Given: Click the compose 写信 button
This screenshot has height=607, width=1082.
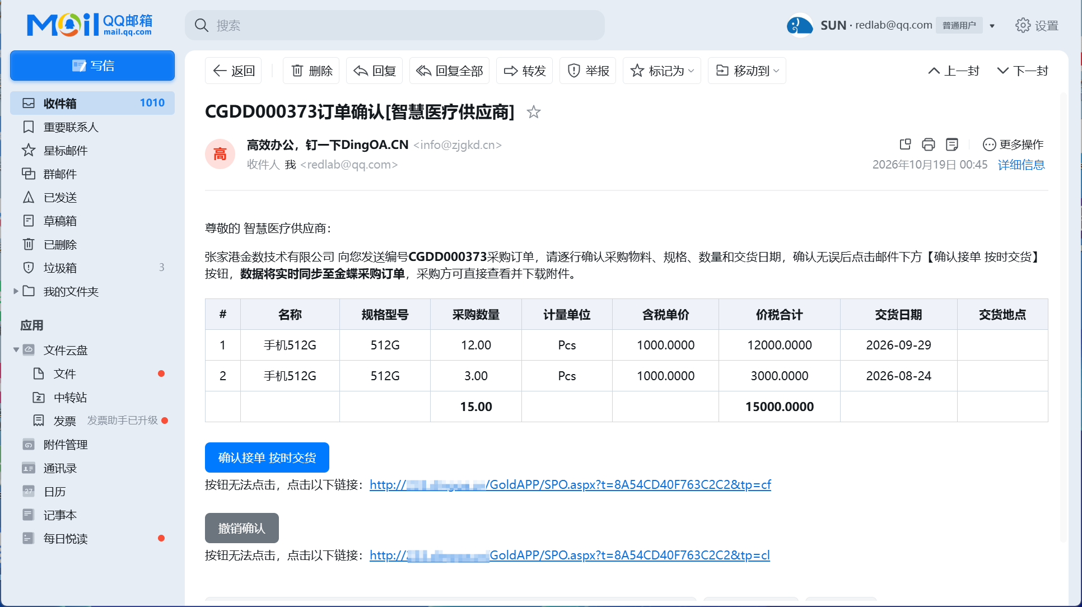Looking at the screenshot, I should pyautogui.click(x=92, y=66).
